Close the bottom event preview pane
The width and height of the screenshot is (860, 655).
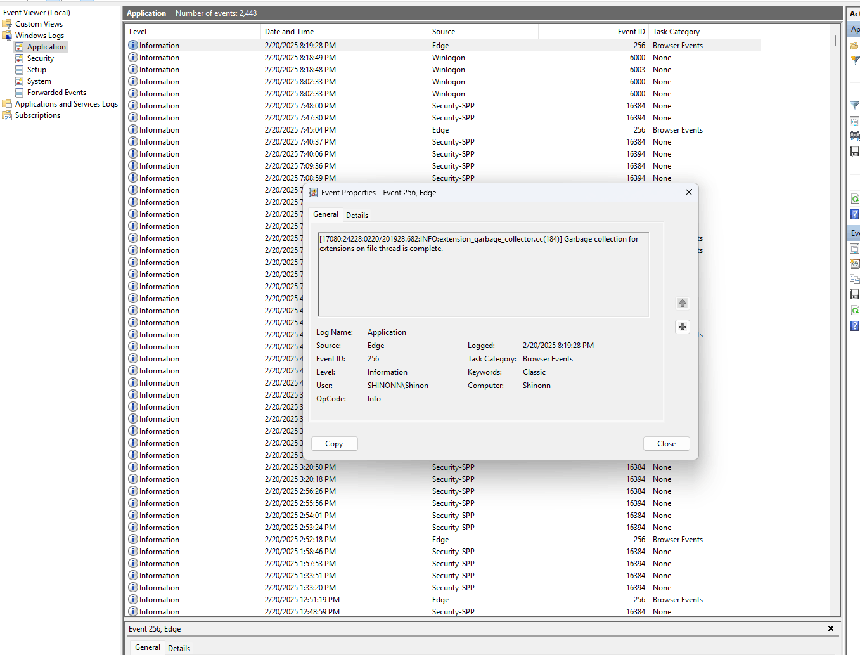coord(831,628)
